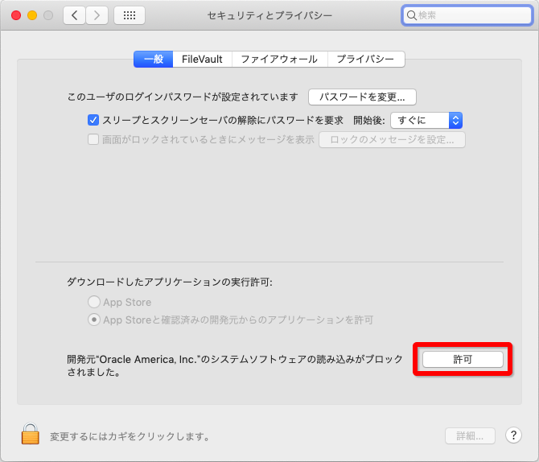Click パスワードを変更... button
Image resolution: width=539 pixels, height=462 pixels.
362,97
